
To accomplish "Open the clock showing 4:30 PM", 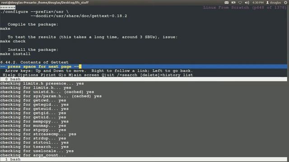I will 258,3.
